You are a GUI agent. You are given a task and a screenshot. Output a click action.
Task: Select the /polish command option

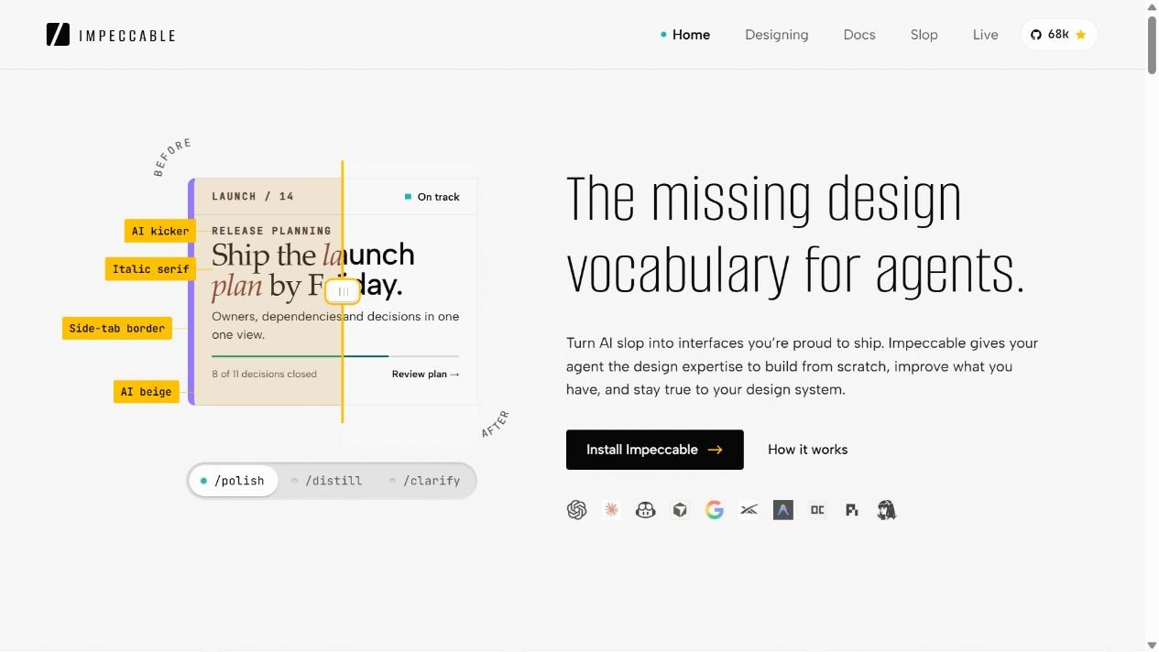click(234, 481)
